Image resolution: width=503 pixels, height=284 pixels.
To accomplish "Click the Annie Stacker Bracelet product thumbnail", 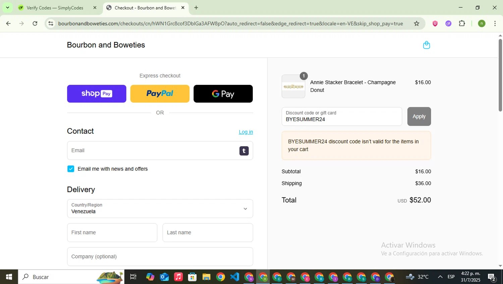I will 293,87.
